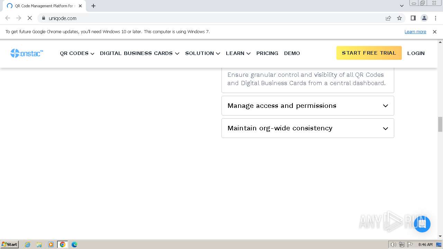The image size is (443, 249).
Task: Click the vertical scrollbar thumb
Action: [x=440, y=124]
